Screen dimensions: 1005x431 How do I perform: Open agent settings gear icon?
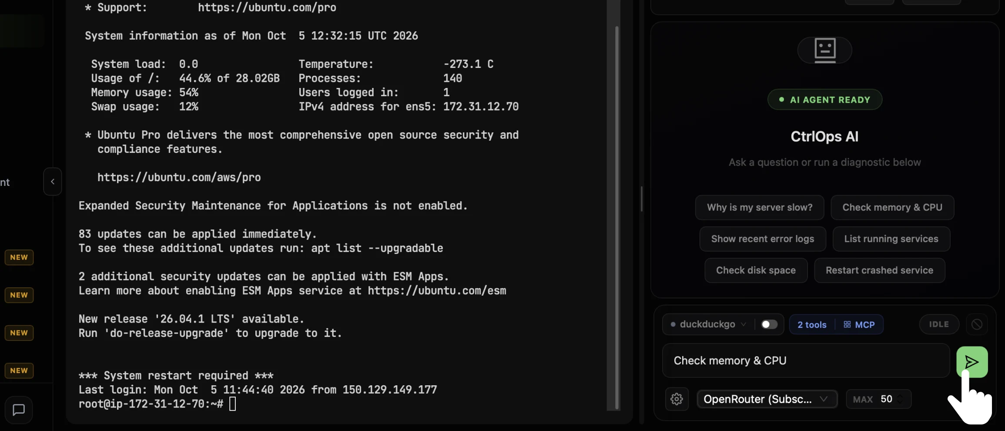(x=677, y=399)
